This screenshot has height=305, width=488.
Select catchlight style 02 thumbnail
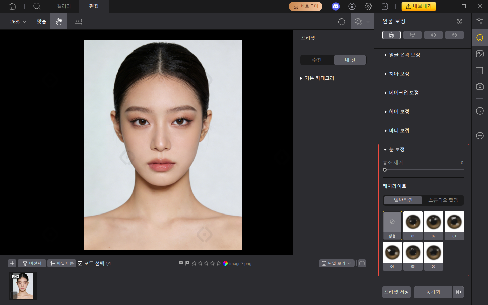433,225
